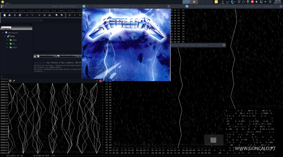
Task: Click the Undo arrow in Code::Blocks toolbar
Action: point(27,15)
